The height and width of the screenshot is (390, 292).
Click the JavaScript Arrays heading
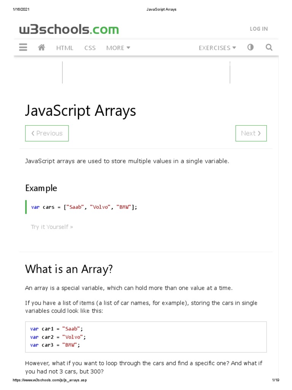point(81,111)
